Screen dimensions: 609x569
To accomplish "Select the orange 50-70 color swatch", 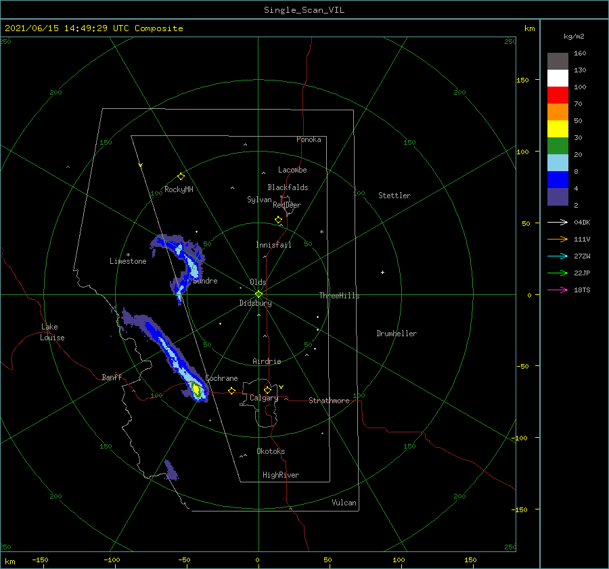I will pyautogui.click(x=558, y=112).
